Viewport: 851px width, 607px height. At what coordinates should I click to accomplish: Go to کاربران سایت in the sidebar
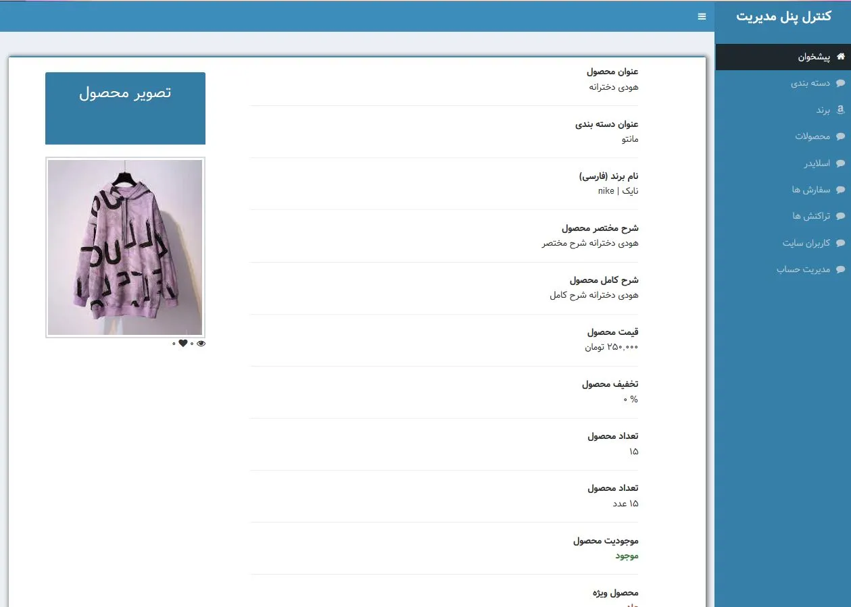[806, 243]
